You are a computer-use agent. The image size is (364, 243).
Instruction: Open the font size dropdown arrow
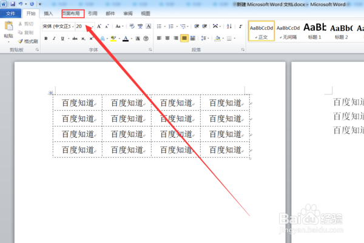[92, 27]
